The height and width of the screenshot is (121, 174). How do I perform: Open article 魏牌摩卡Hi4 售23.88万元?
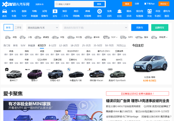[119, 111]
